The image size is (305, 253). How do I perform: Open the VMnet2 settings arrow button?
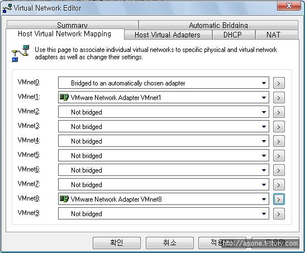pos(279,112)
